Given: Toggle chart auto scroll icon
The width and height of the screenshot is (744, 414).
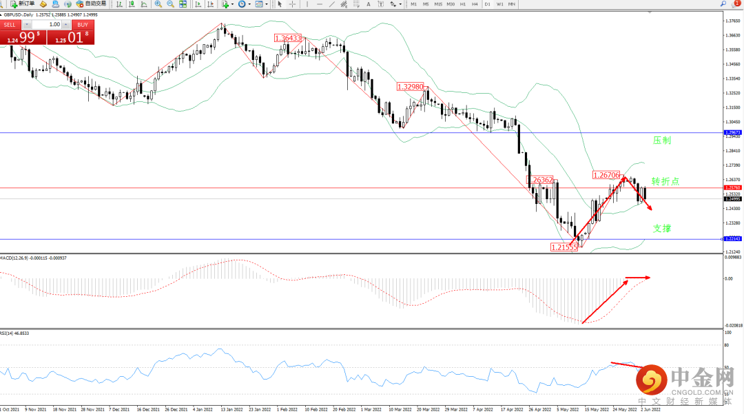Looking at the screenshot, I should [198, 4].
